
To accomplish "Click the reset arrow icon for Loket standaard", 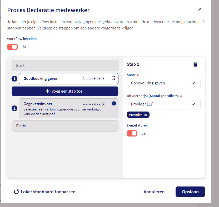I will pos(16,192).
